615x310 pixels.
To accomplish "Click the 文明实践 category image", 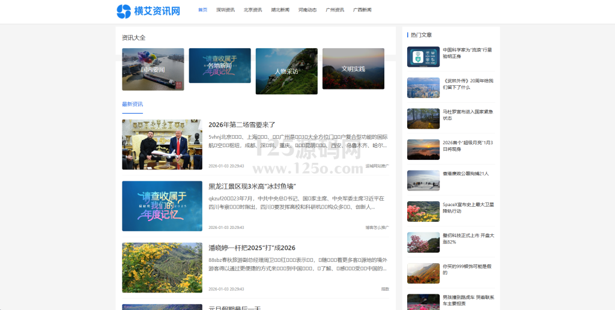I will 353,69.
